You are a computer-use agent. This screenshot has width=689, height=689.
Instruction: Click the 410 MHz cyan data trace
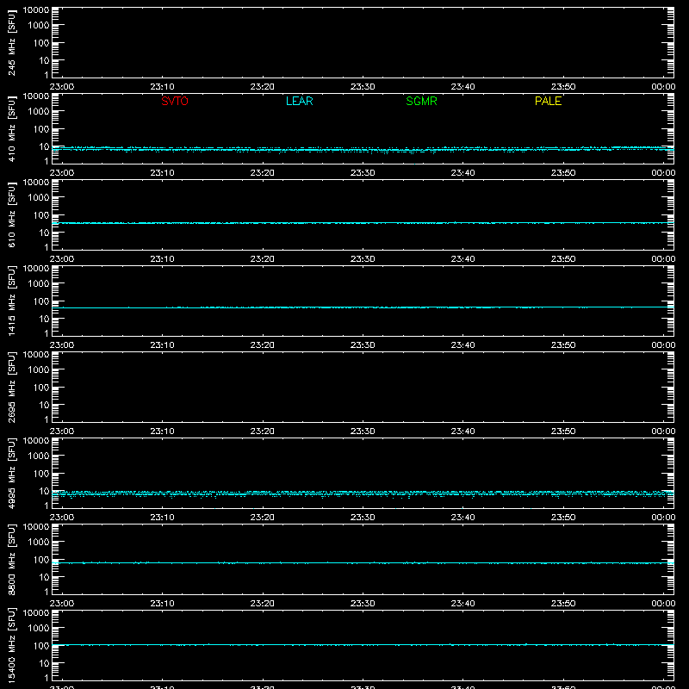click(363, 149)
